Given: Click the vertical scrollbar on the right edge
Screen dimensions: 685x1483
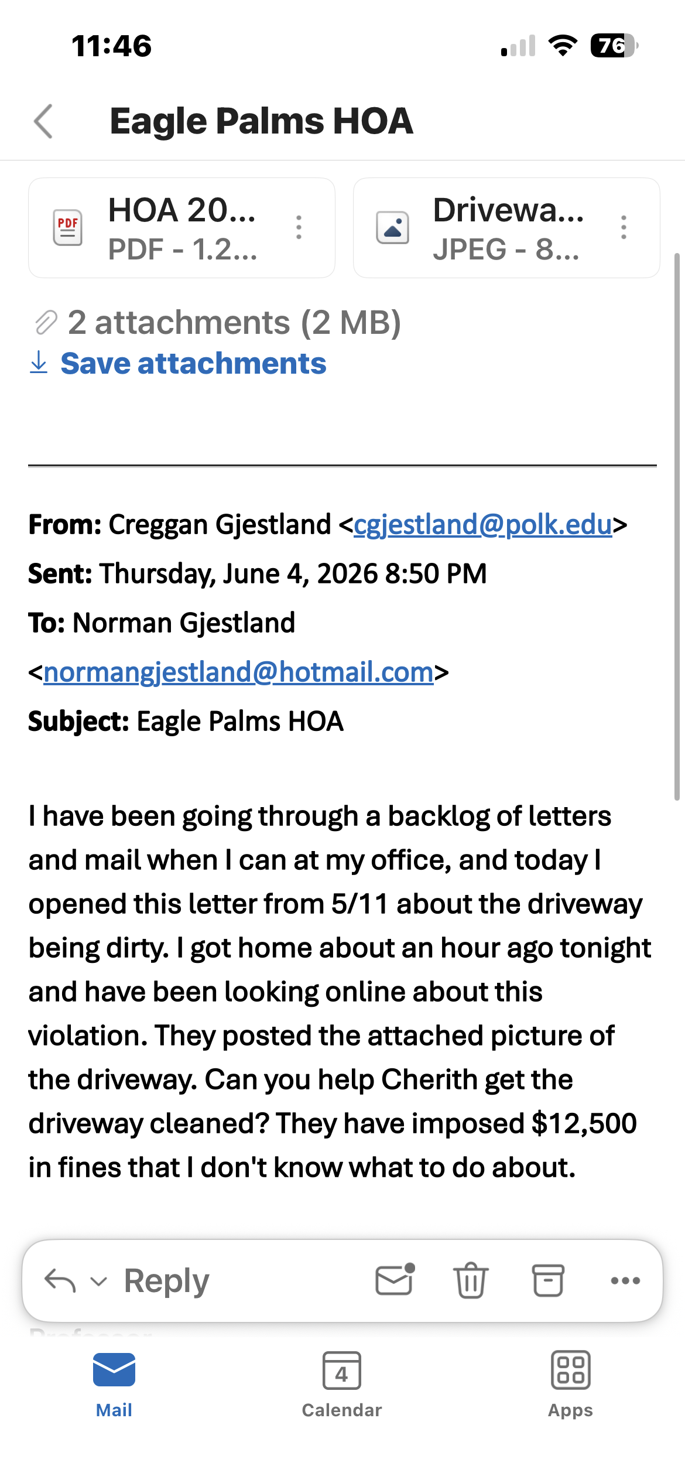Looking at the screenshot, I should pos(677,527).
